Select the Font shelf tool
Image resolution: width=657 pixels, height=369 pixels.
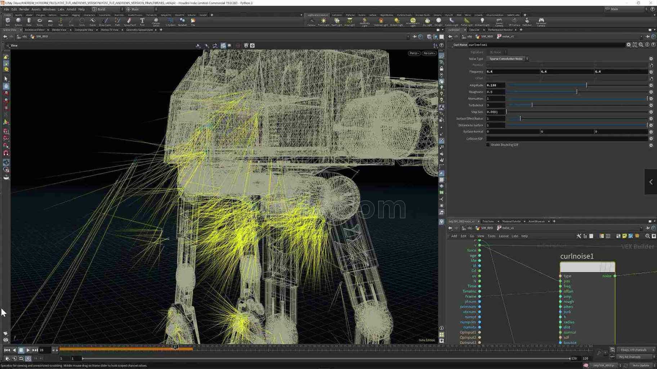142,22
